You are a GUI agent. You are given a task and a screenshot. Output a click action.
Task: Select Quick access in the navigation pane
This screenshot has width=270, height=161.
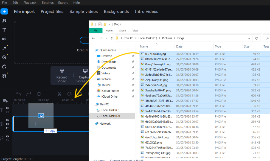click(108, 50)
